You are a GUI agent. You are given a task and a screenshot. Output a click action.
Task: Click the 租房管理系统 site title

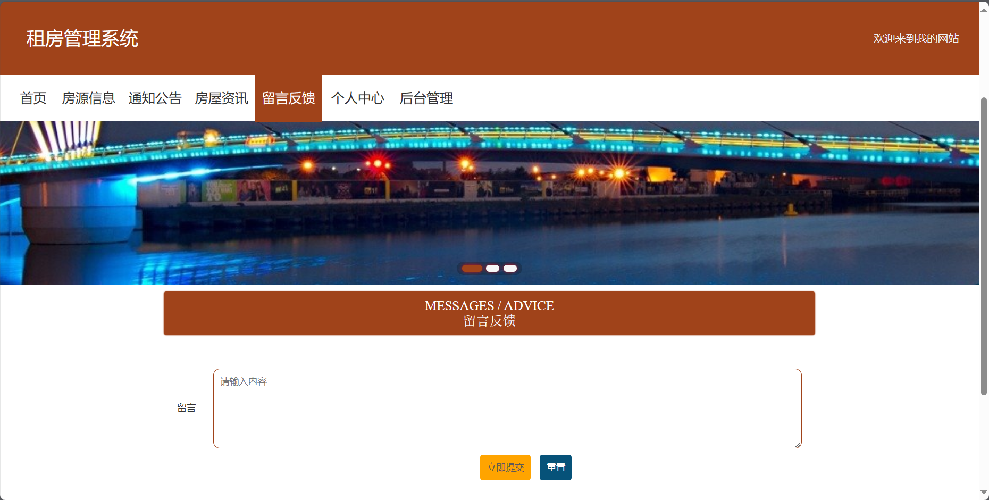click(x=82, y=38)
